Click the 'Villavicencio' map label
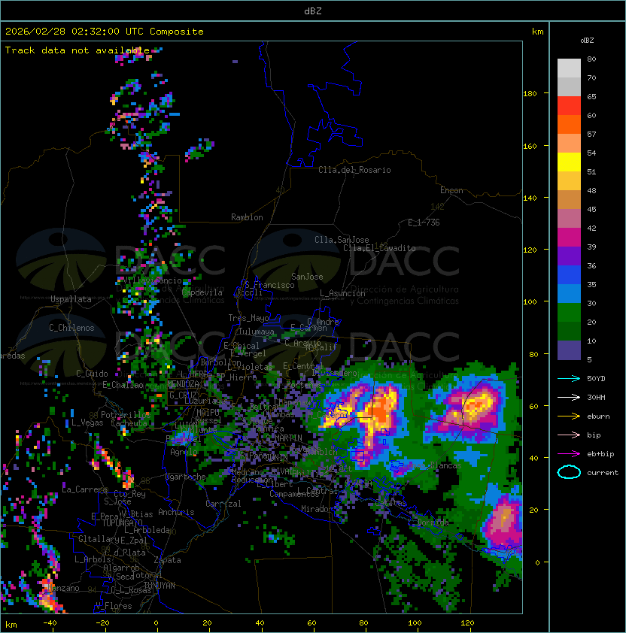The image size is (626, 633). tap(153, 280)
